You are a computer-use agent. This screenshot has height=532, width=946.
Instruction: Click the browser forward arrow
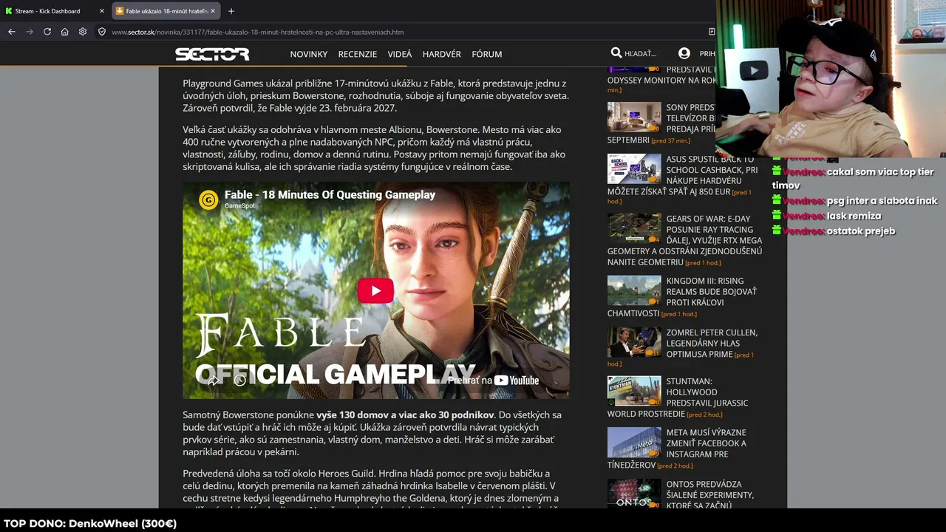(30, 32)
